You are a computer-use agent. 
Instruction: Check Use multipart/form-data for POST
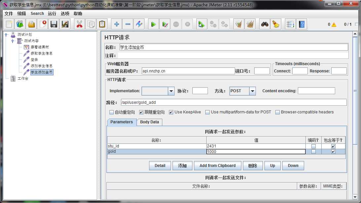pos(208,112)
